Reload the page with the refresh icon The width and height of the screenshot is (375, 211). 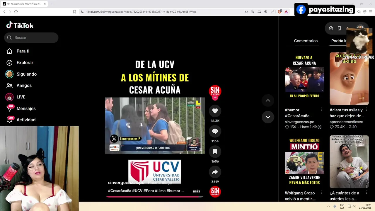[16, 12]
